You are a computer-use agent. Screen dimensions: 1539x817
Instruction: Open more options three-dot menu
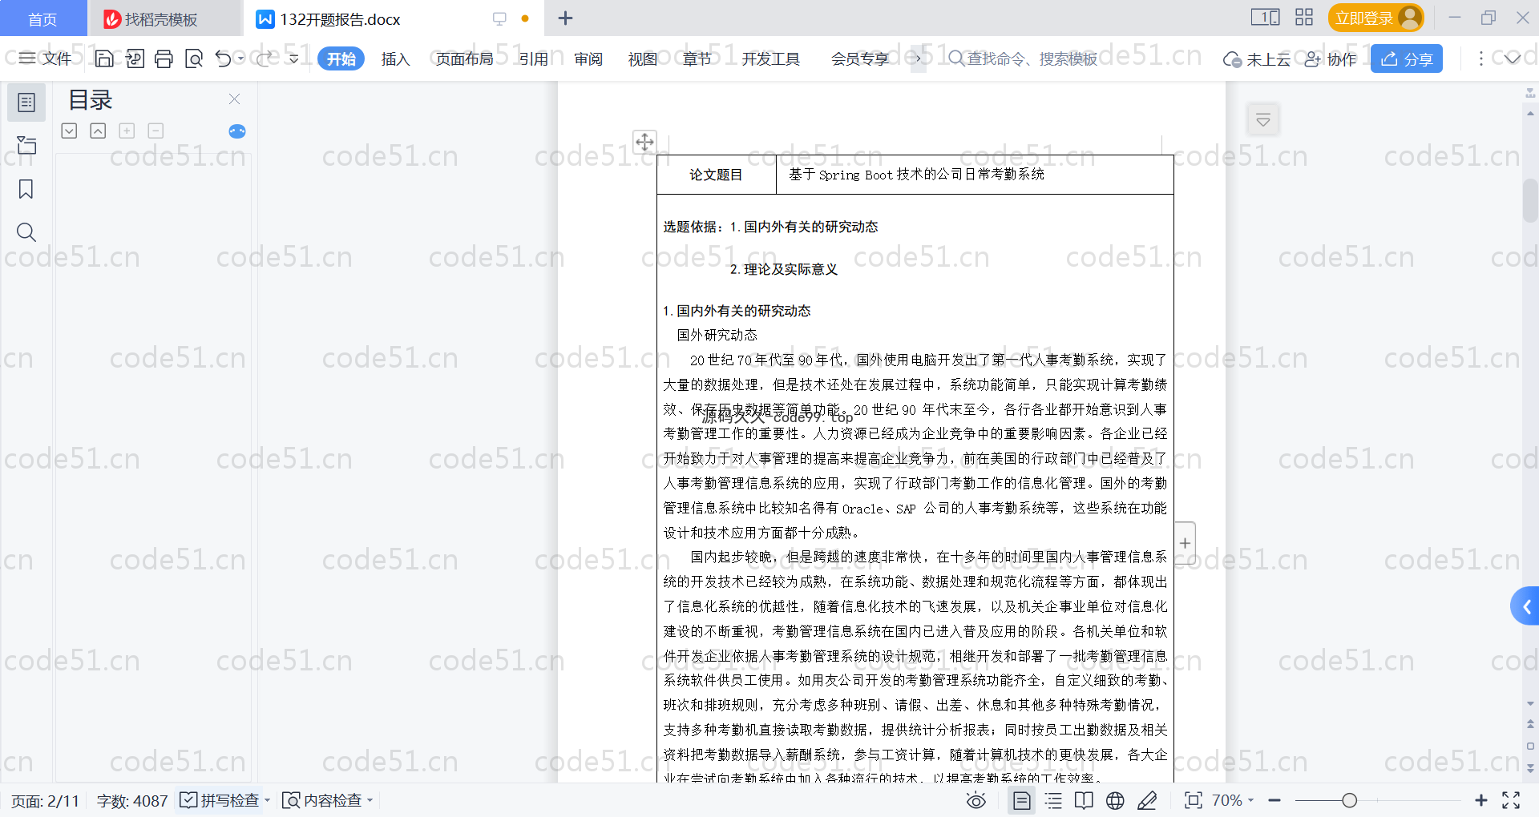coord(1480,58)
